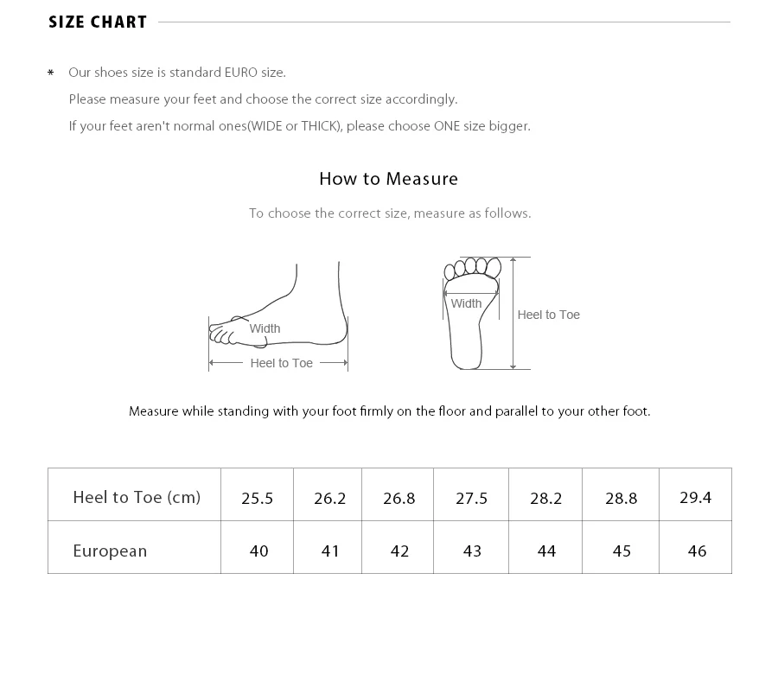Click the 25.5 cm length cell
The width and height of the screenshot is (778, 675).
pyautogui.click(x=257, y=494)
